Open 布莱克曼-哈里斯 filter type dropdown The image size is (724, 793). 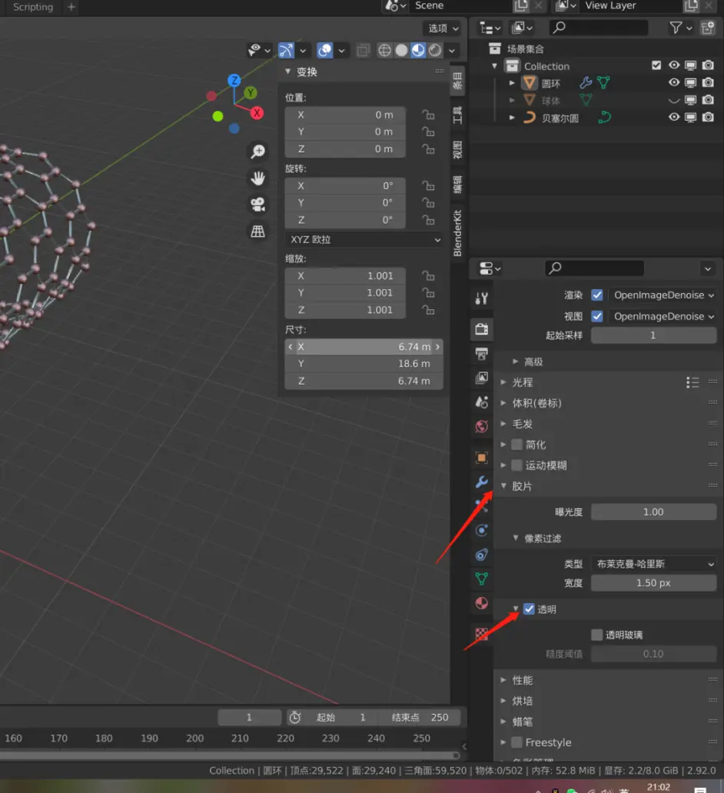(654, 563)
